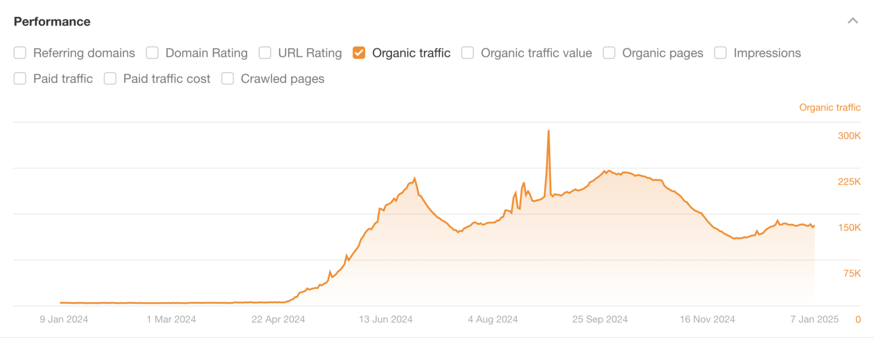Viewport: 874px width, 348px height.
Task: Check the Paid traffic cost option
Action: [110, 79]
